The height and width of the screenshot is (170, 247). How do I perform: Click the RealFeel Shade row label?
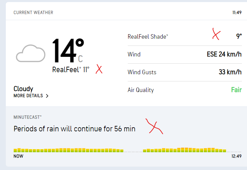point(148,37)
